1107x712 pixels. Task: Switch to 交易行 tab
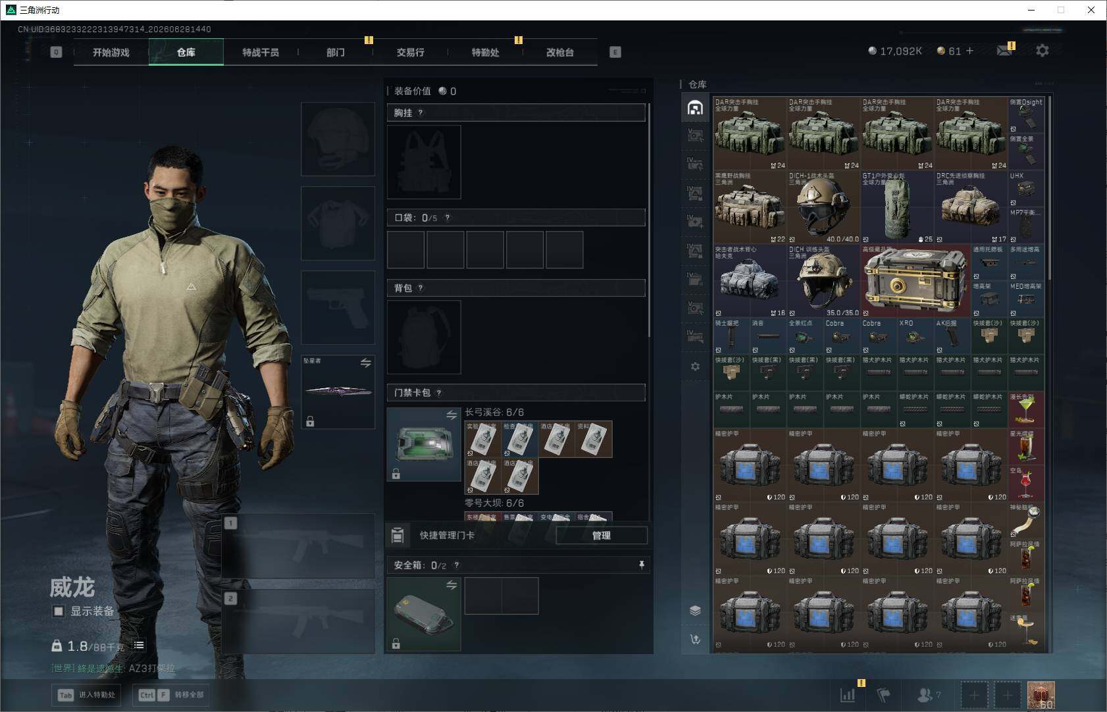coord(411,52)
